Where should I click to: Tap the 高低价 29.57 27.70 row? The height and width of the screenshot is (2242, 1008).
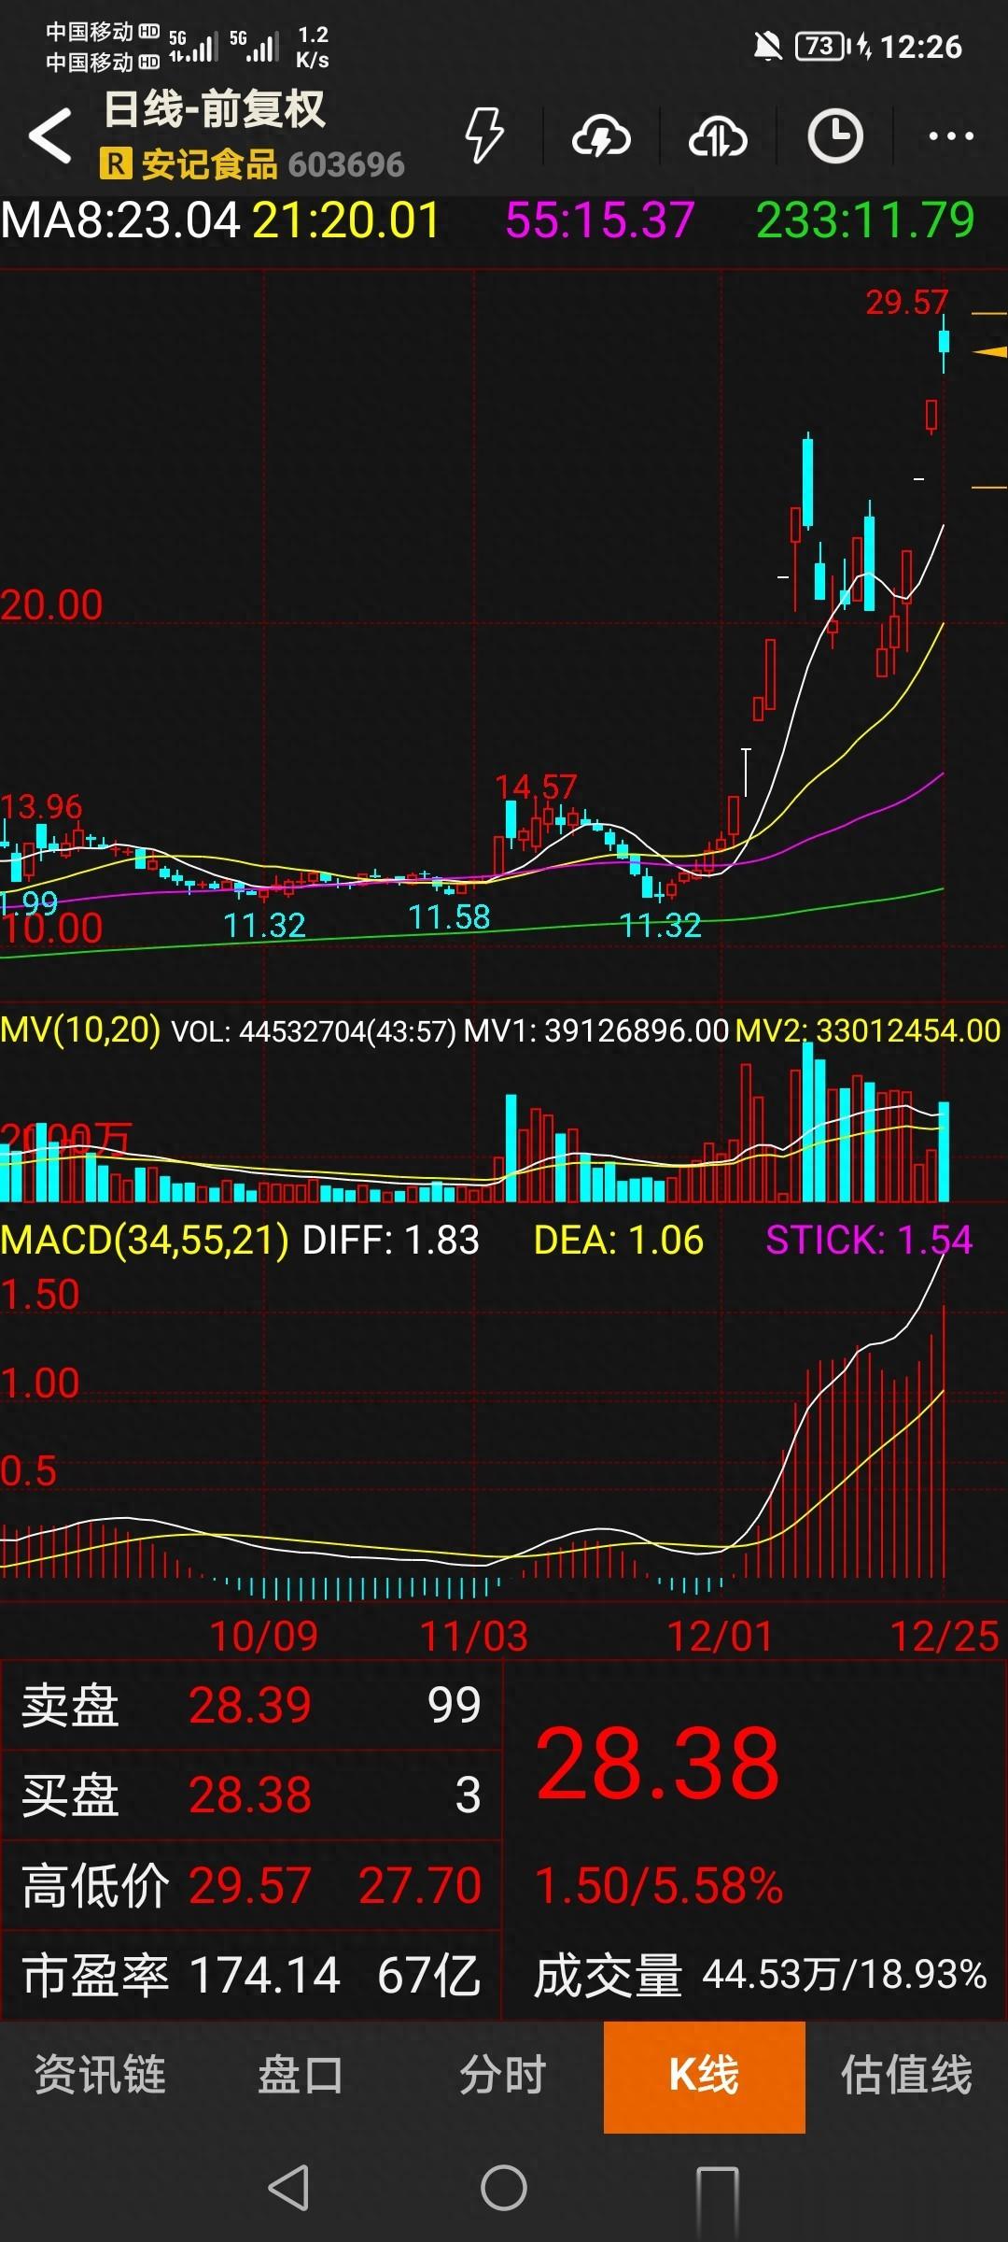point(251,1885)
